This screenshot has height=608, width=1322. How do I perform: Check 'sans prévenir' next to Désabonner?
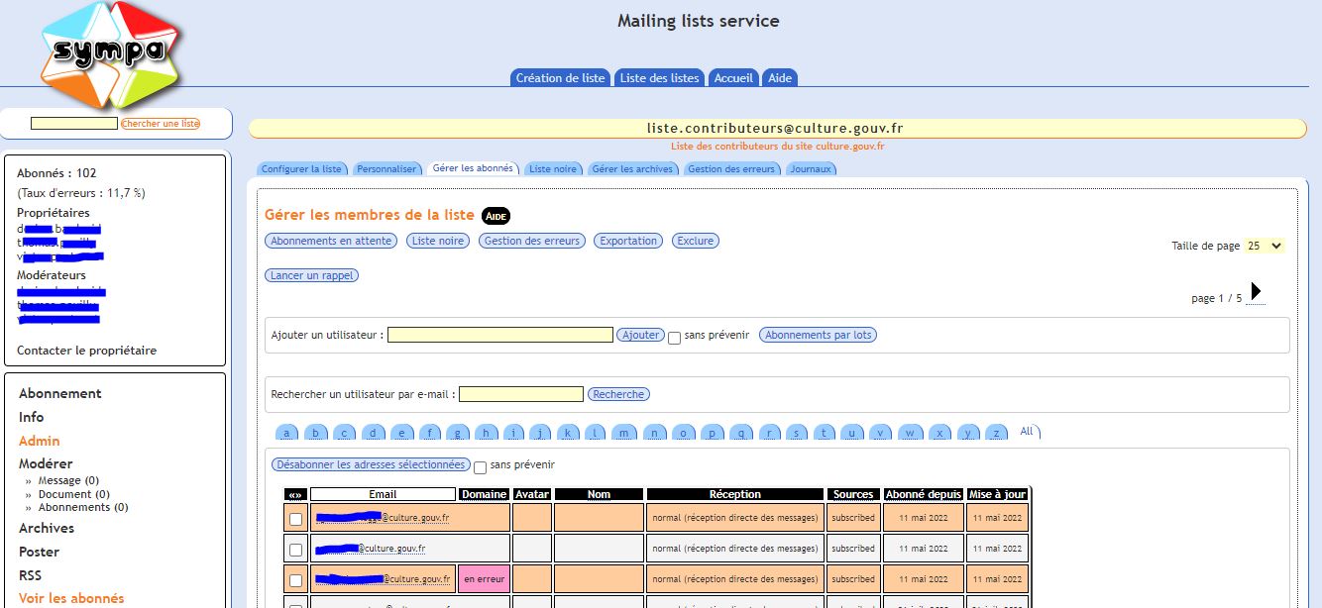point(480,467)
